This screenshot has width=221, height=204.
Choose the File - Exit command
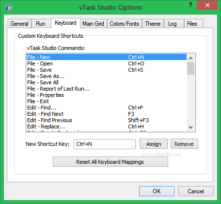(x=107, y=101)
